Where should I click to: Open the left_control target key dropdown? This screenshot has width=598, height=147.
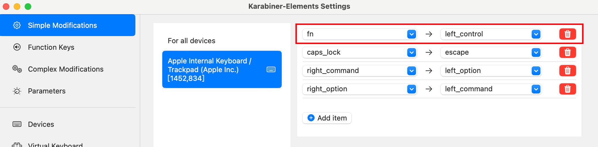click(536, 34)
